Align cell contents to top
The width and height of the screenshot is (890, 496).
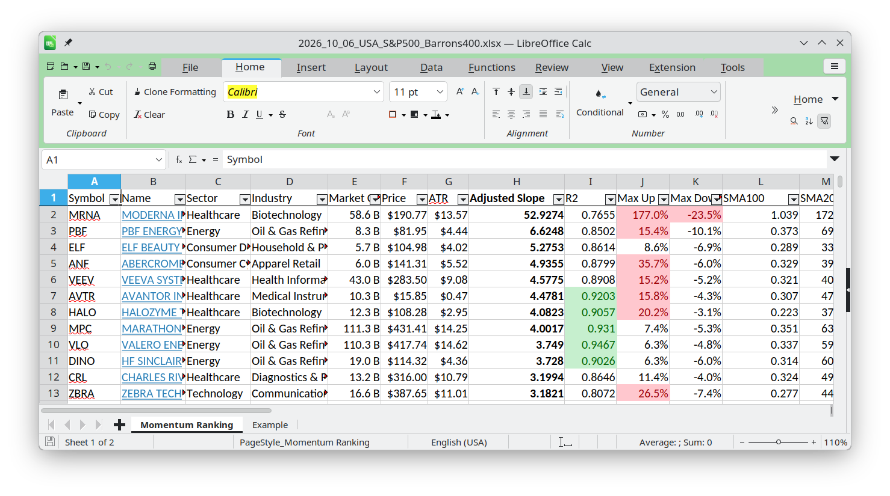coord(496,91)
